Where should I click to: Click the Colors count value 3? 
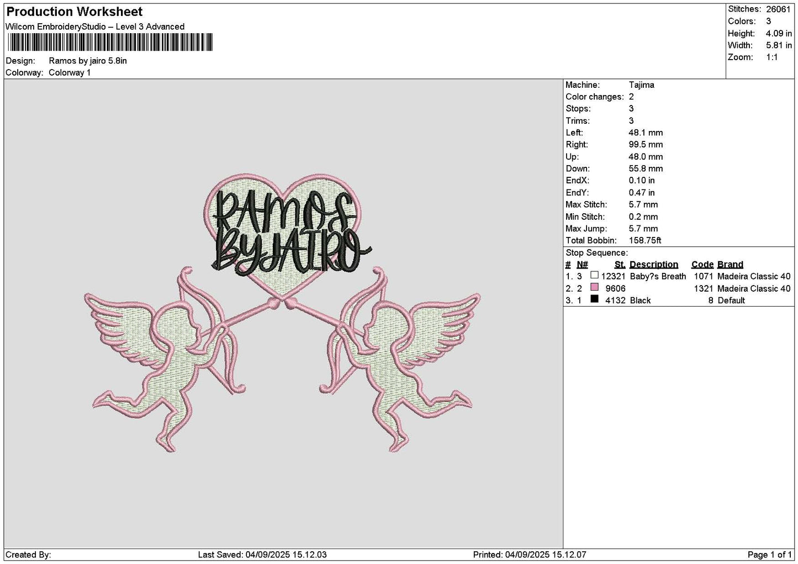[x=768, y=21]
